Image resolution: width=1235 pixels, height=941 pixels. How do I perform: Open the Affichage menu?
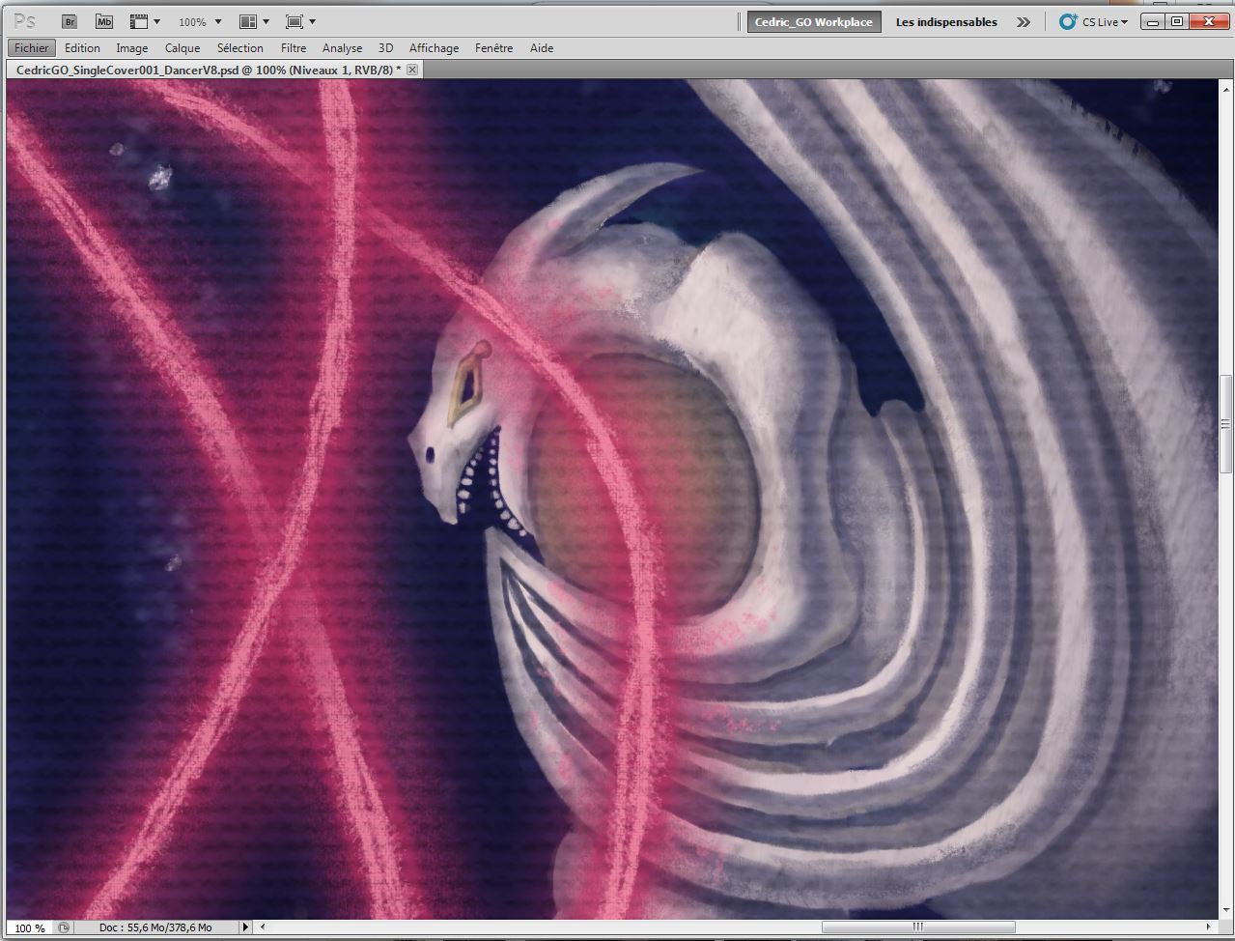(x=434, y=47)
